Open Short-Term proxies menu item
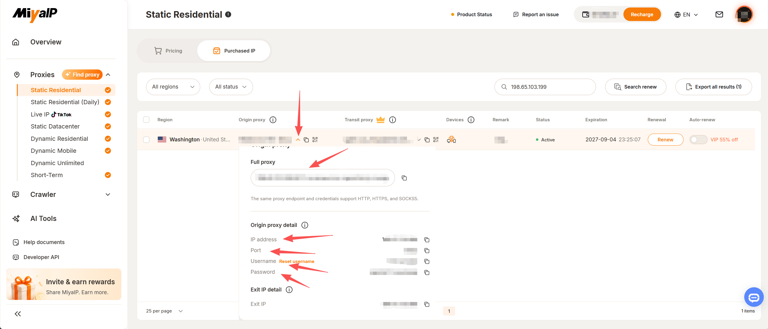 pyautogui.click(x=47, y=175)
